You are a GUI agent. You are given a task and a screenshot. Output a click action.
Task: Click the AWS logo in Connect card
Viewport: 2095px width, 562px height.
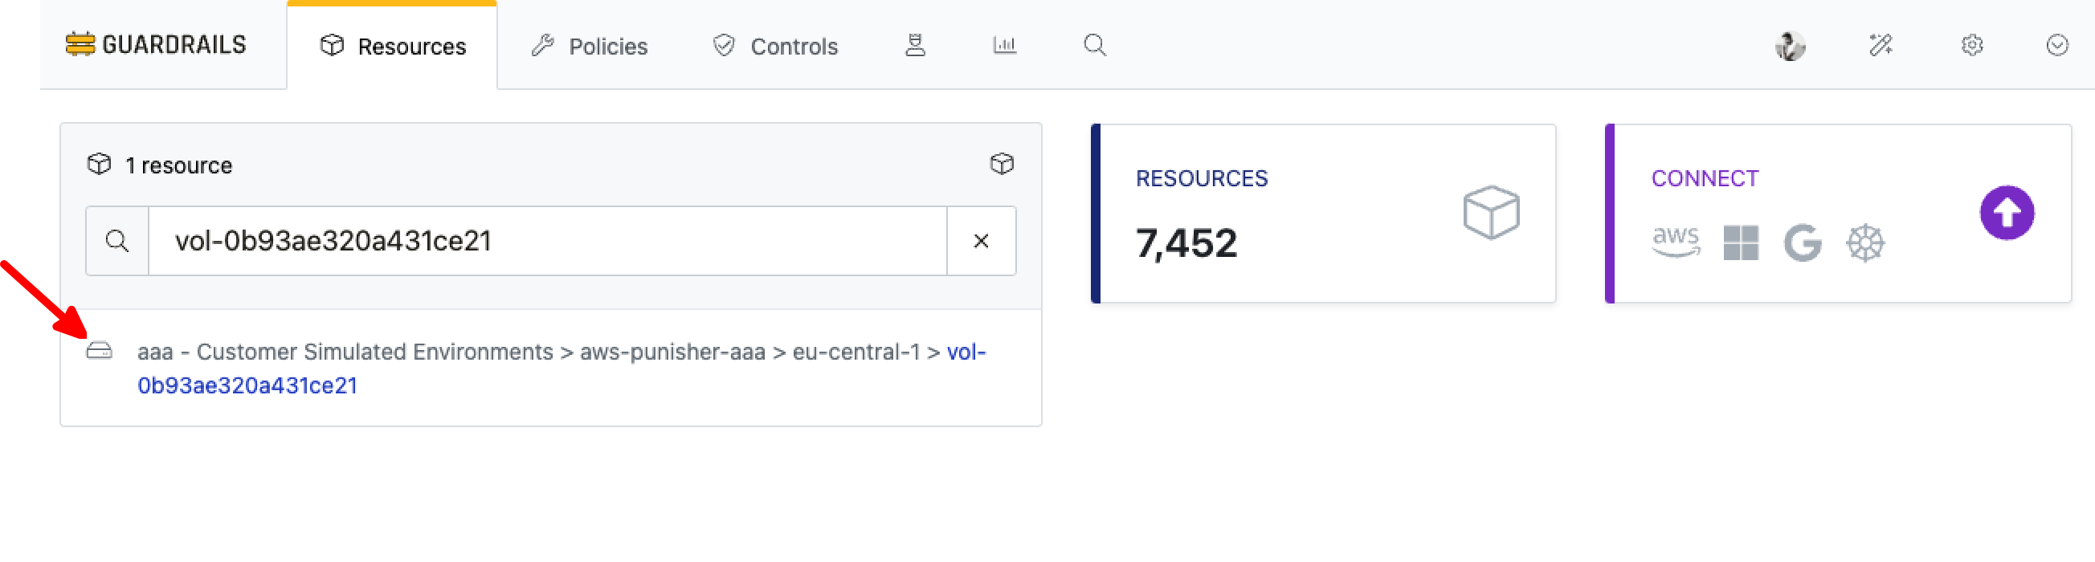coord(1676,242)
